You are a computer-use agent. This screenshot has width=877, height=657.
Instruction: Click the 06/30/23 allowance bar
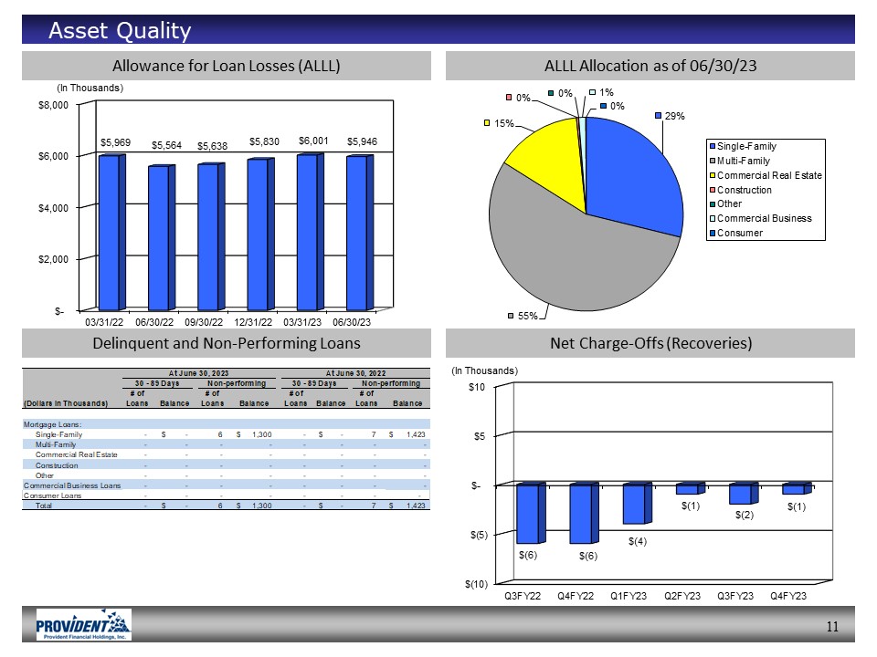coord(358,231)
